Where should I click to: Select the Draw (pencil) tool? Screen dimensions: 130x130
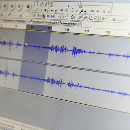46,4
